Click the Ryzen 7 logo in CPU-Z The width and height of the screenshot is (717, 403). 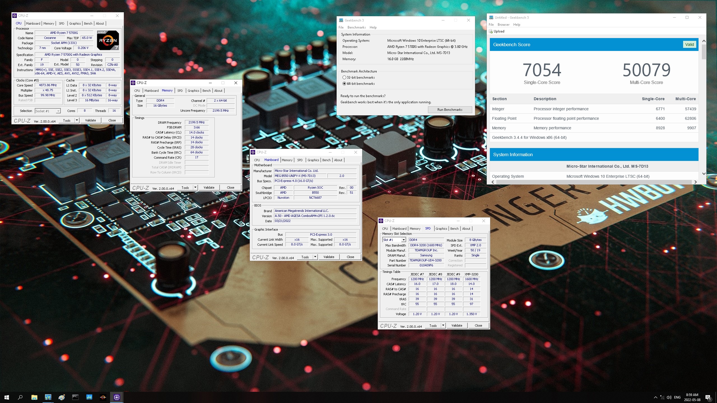pos(108,40)
